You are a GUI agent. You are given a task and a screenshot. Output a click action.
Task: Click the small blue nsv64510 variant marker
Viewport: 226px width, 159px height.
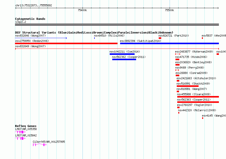[94, 38]
